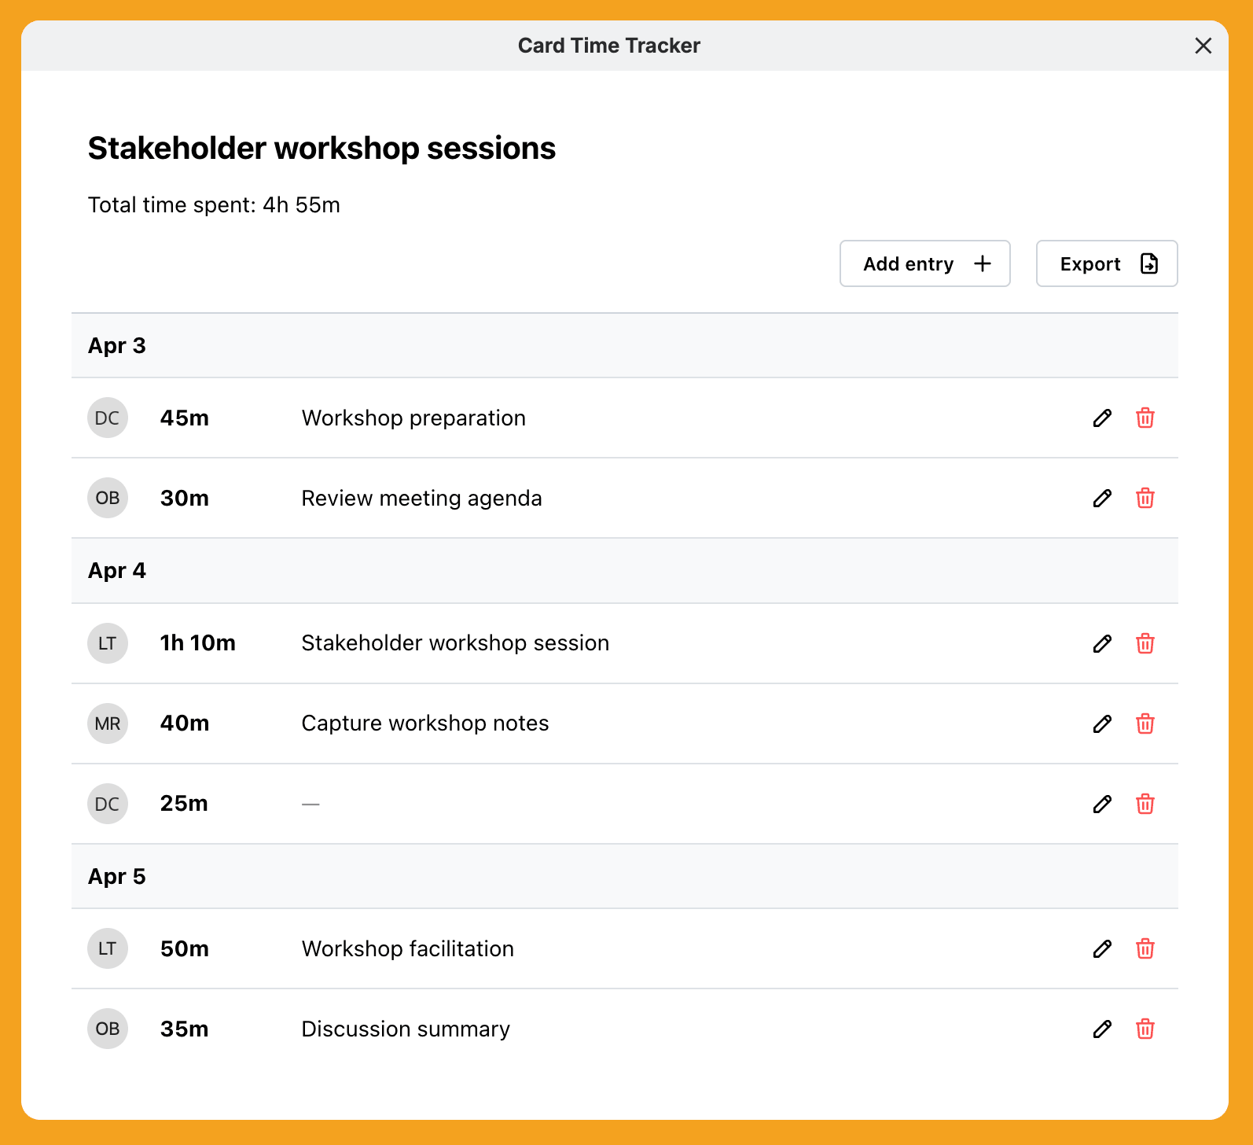Click the Add entry button
This screenshot has height=1145, width=1253.
tap(924, 264)
